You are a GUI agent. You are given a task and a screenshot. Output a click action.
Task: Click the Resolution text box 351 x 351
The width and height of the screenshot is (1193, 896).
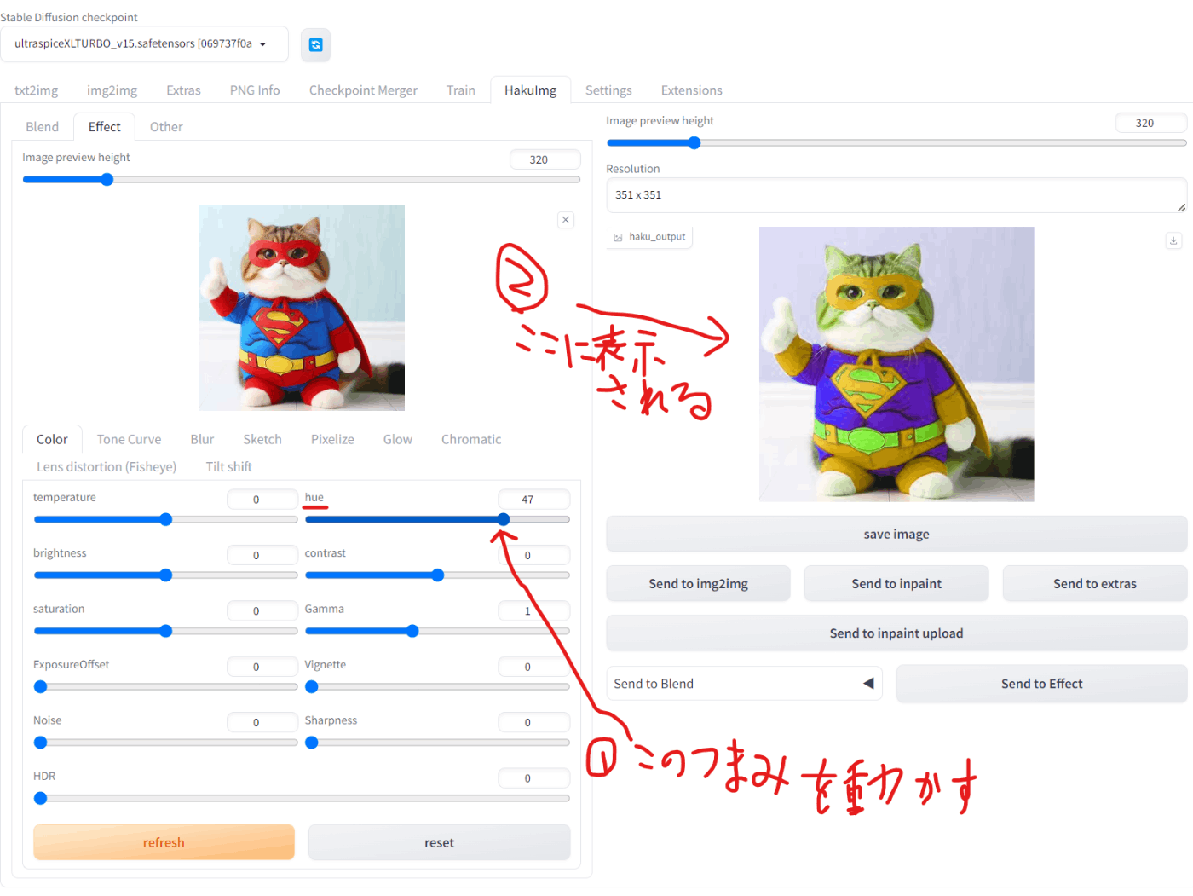coord(896,195)
